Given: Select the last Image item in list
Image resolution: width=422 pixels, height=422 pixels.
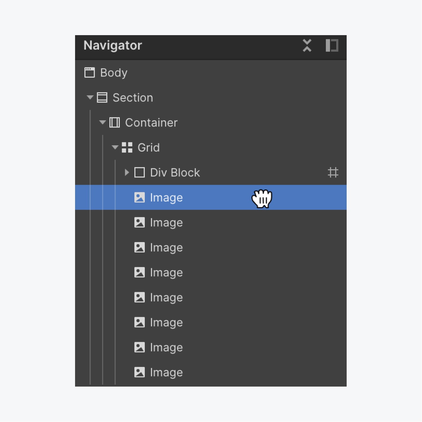Looking at the screenshot, I should [211, 372].
